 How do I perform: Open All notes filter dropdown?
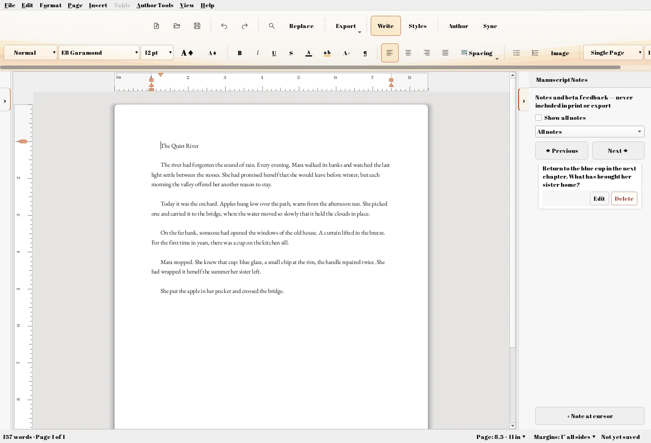[590, 132]
